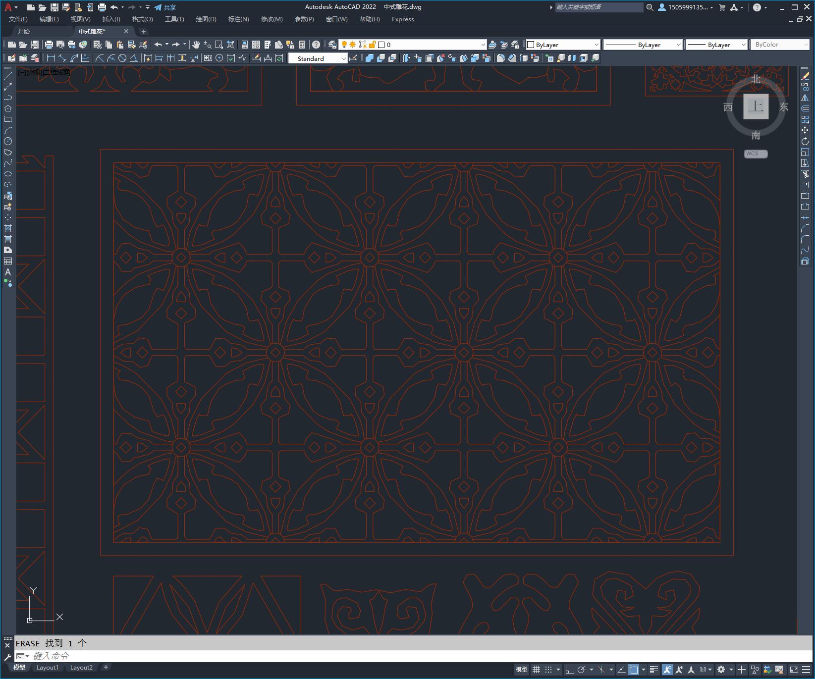Open the 修改(M) menu
Image resolution: width=815 pixels, height=679 pixels.
272,19
